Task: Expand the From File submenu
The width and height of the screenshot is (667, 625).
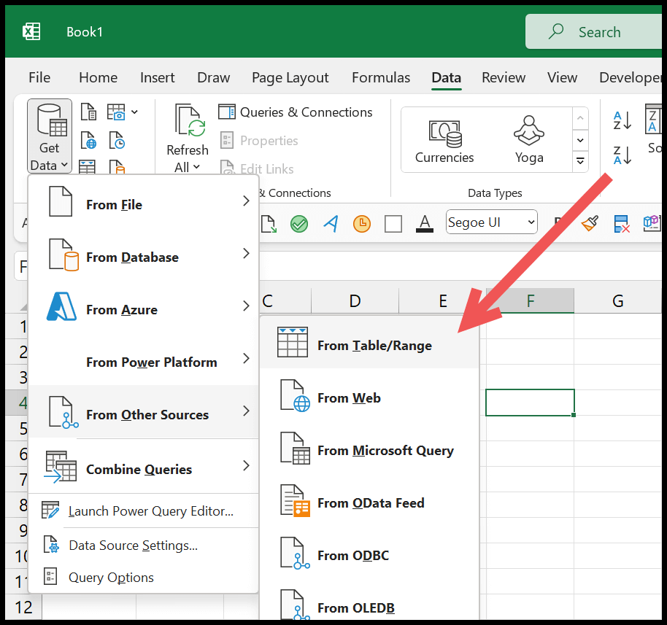Action: [x=143, y=204]
